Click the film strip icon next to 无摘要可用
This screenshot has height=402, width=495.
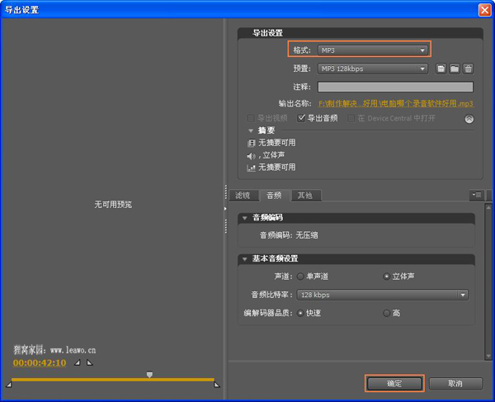[251, 144]
